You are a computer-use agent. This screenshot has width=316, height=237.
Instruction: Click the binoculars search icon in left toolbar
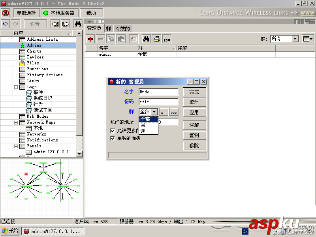tap(78, 24)
